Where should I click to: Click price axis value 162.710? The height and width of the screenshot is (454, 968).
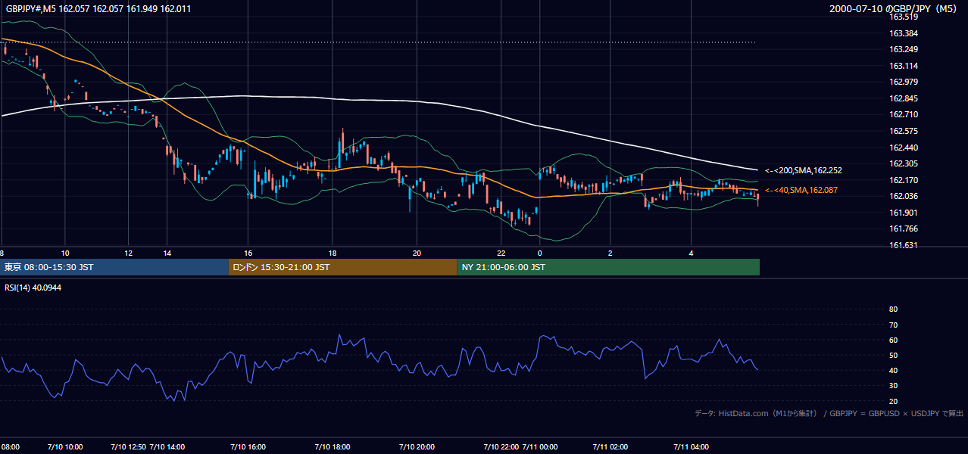(903, 114)
